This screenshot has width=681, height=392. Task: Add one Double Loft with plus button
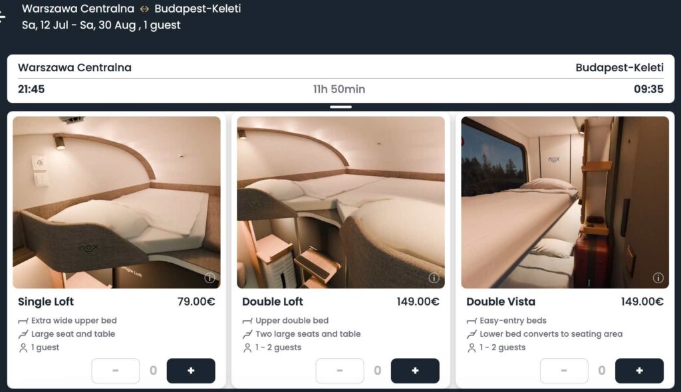pyautogui.click(x=415, y=371)
